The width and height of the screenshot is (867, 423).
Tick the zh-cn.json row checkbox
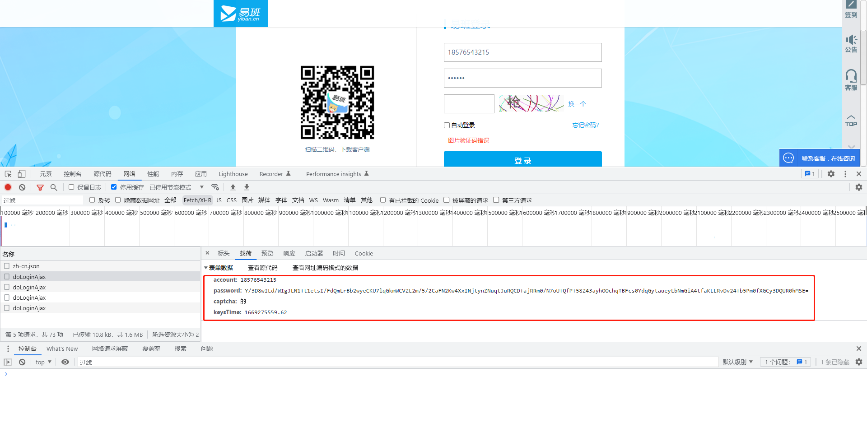point(7,266)
